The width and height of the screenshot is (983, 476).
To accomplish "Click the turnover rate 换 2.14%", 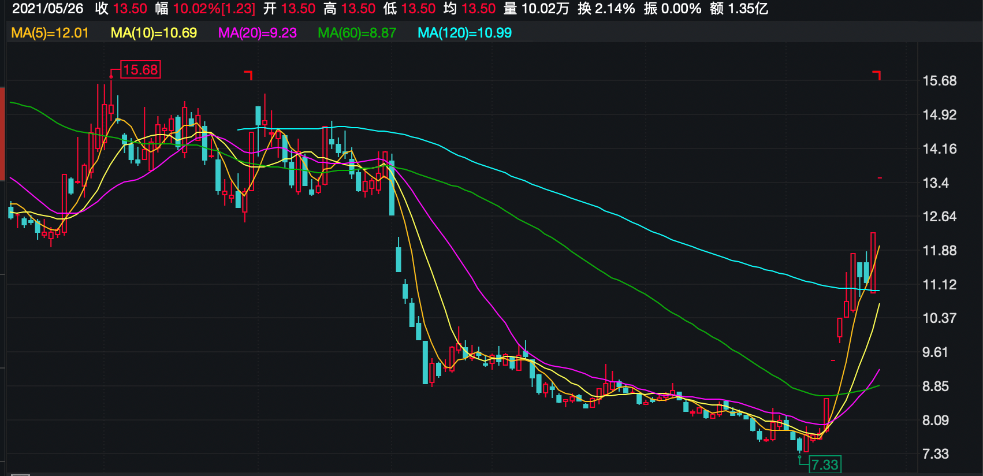I will click(606, 9).
